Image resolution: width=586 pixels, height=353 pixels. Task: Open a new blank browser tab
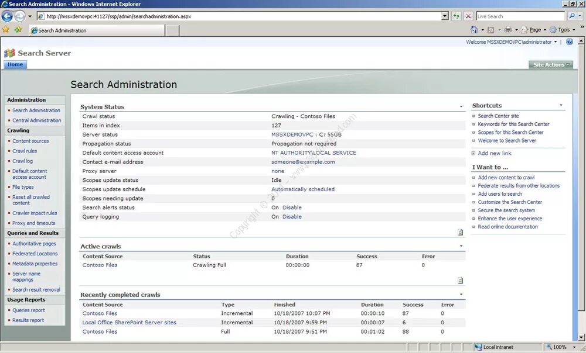tap(172, 30)
